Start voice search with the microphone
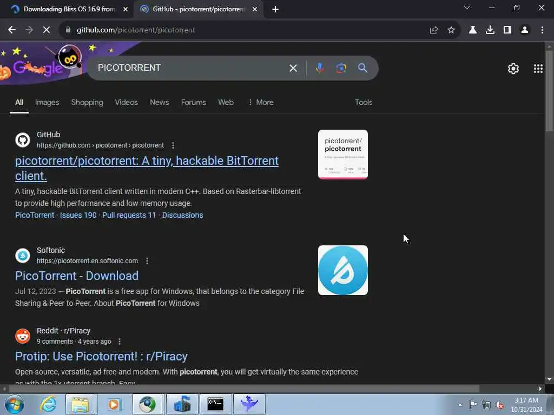 [x=319, y=68]
